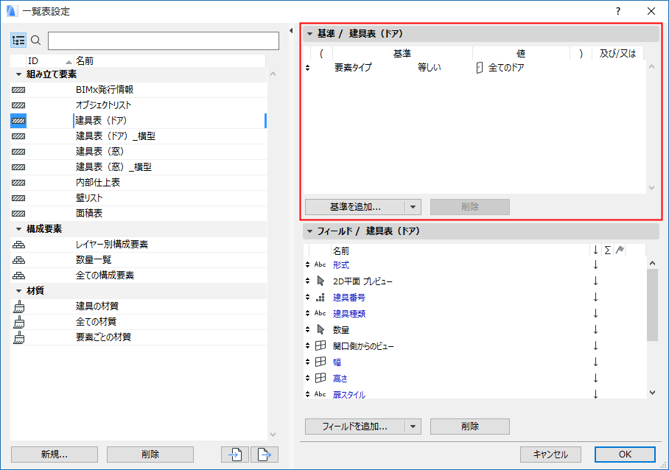Select 建具表（窓）_横型 scheme
Screen dimensions: 669x470
(139, 167)
